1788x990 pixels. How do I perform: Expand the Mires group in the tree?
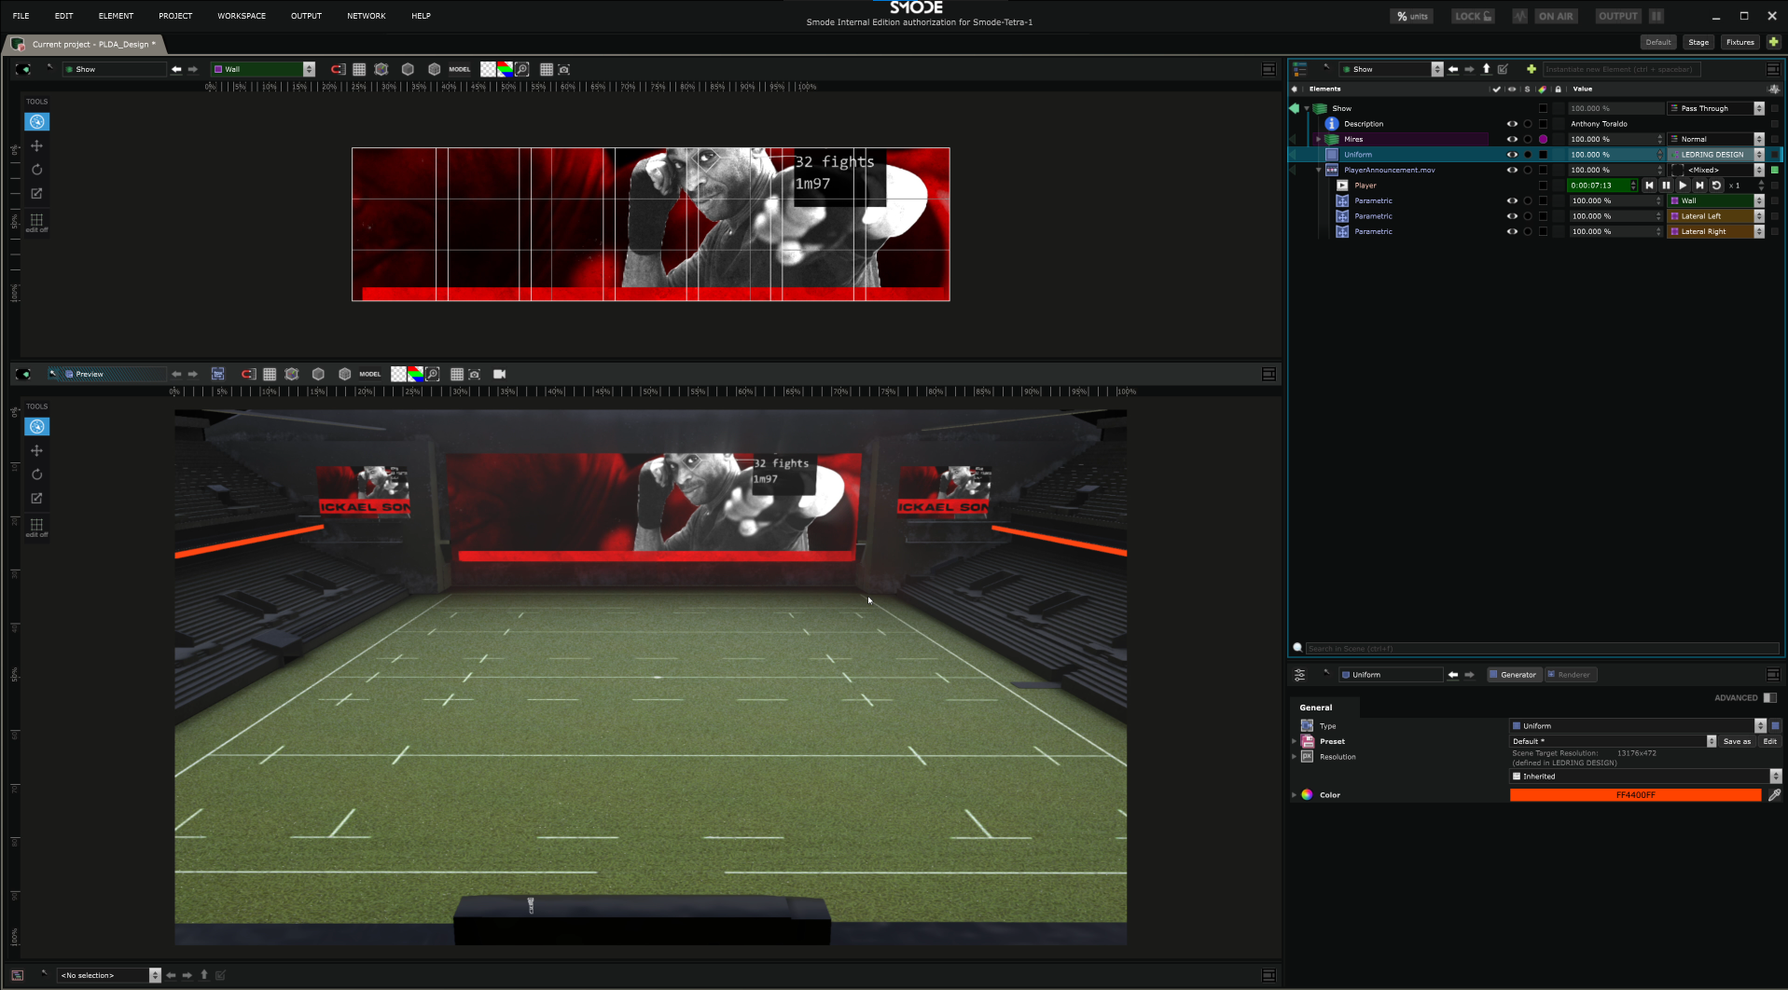(x=1318, y=140)
